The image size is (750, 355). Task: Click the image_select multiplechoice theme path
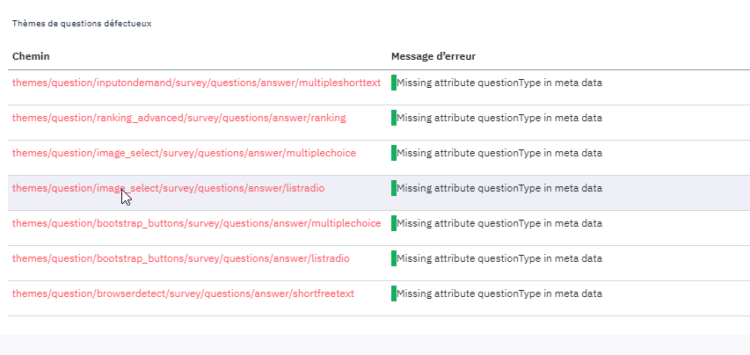(184, 153)
